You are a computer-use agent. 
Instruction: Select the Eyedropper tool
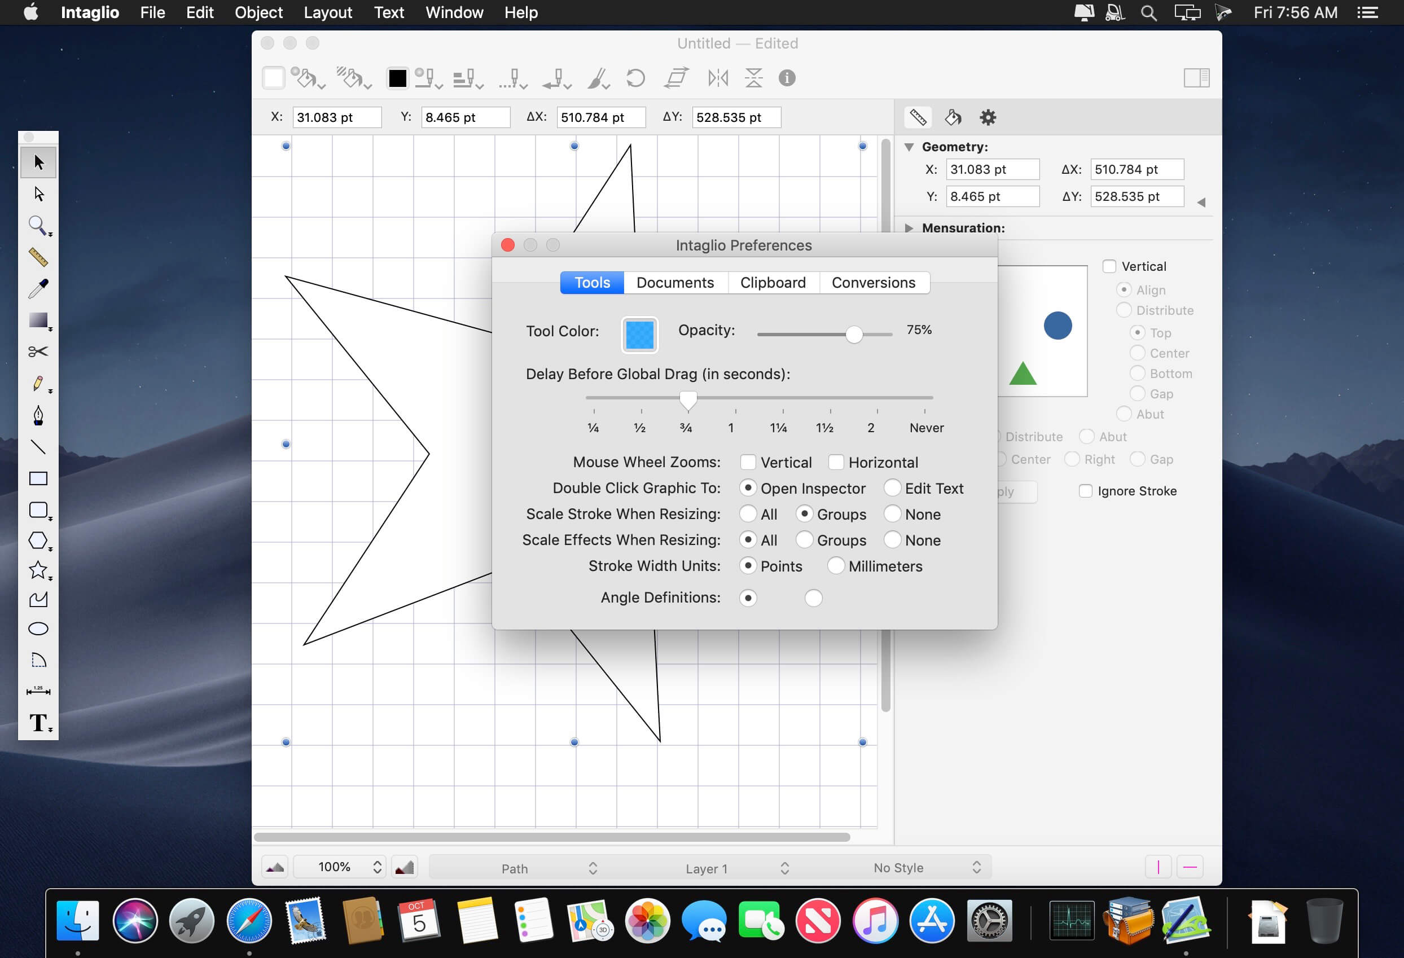click(x=39, y=289)
